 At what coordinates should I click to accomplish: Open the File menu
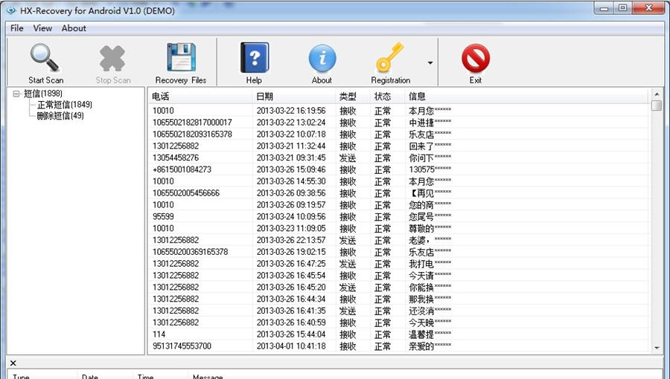tap(16, 28)
